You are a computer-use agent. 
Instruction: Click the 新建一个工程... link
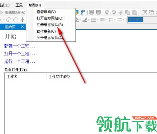tap(20, 46)
